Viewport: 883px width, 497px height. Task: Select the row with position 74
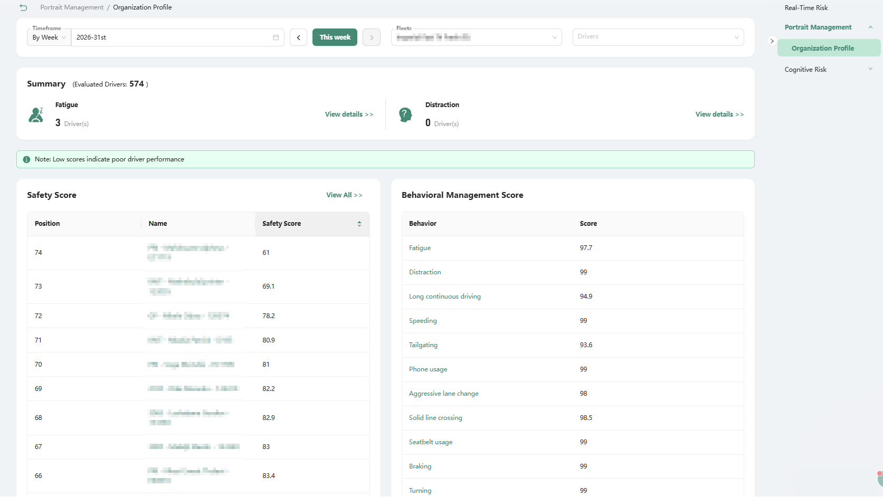point(198,253)
